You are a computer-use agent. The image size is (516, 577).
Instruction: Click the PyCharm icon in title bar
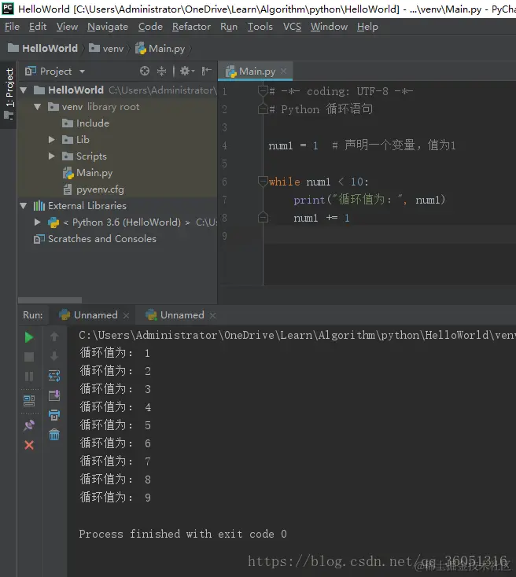pos(8,9)
